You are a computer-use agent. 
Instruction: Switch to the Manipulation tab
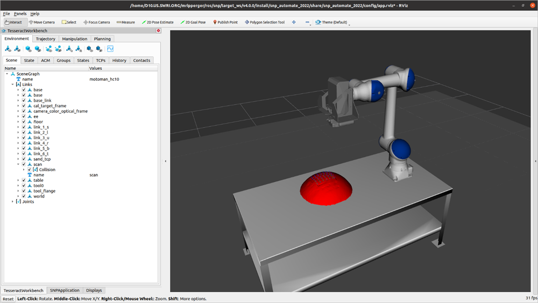click(x=74, y=39)
